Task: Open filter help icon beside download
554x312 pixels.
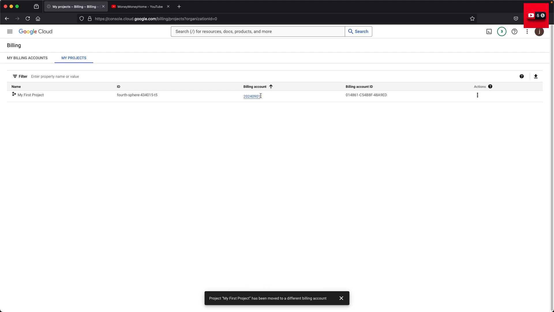Action: 522,76
